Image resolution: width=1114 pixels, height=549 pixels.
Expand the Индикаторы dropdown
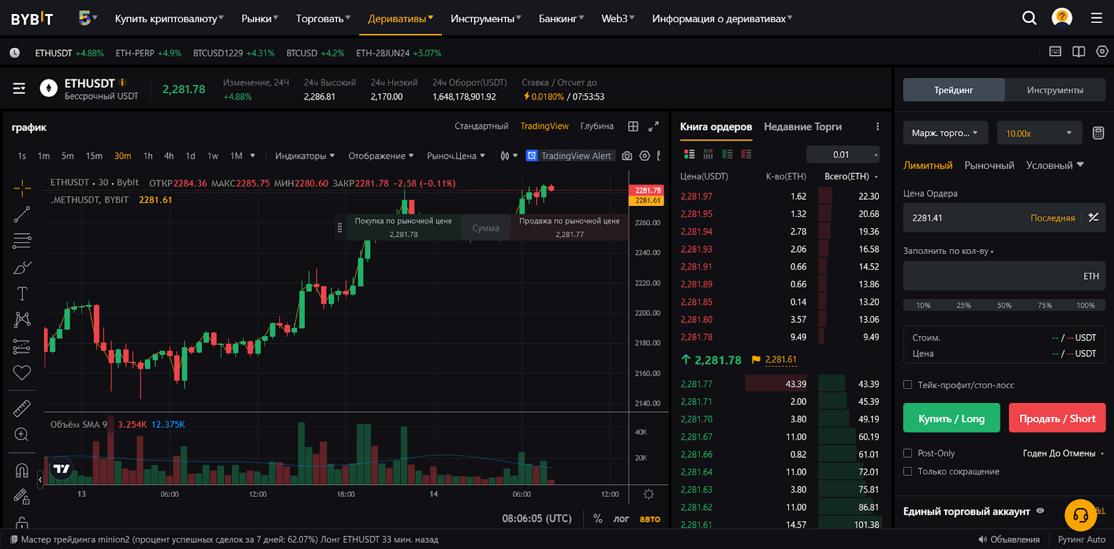tap(304, 156)
